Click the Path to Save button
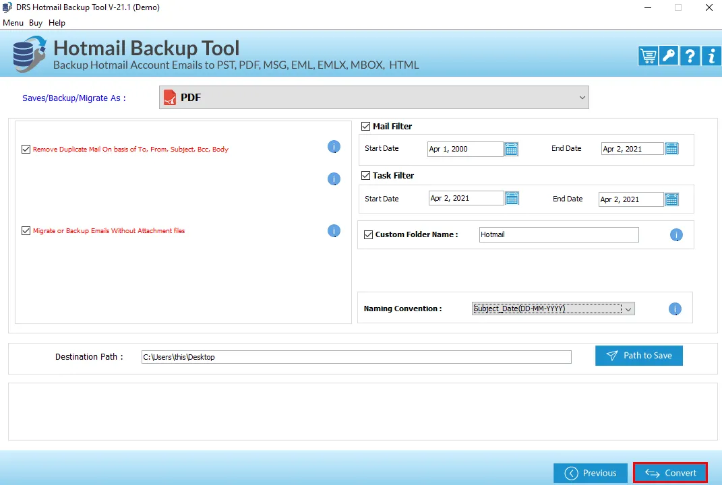The height and width of the screenshot is (485, 722). point(638,356)
